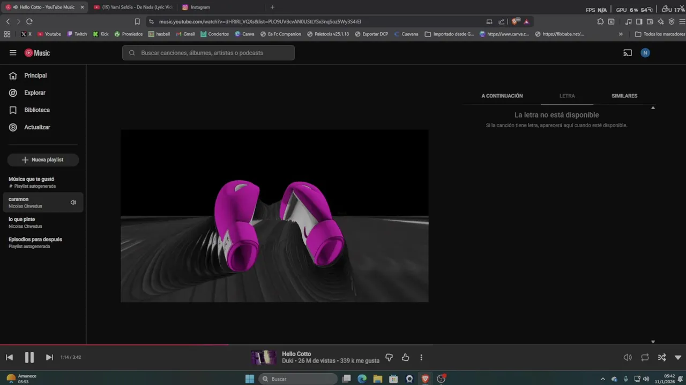Click the player volume icon

coord(628,357)
